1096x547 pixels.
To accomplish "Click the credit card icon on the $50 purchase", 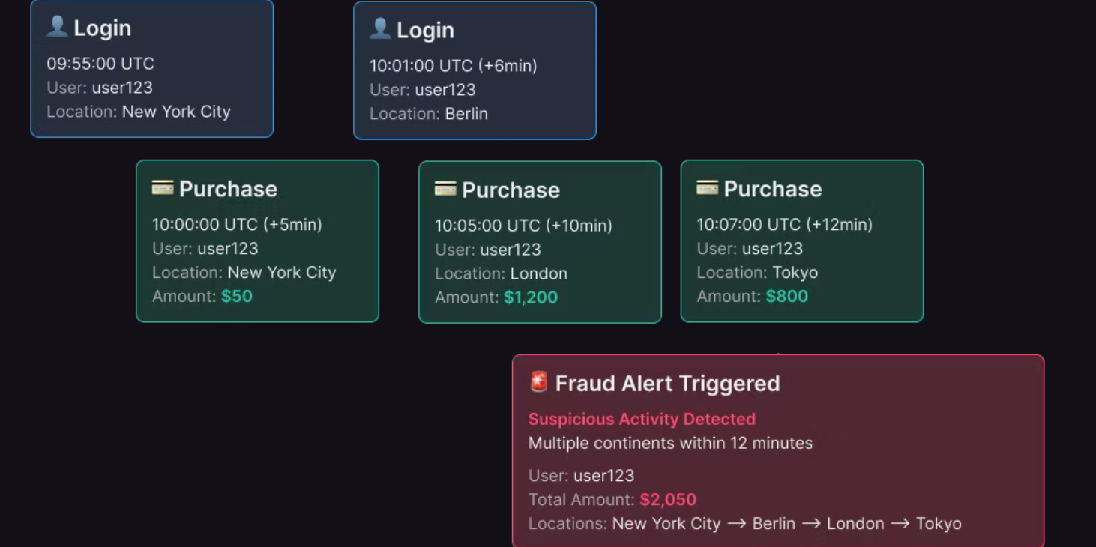I will pyautogui.click(x=163, y=187).
